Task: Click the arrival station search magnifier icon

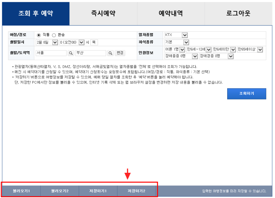Action: click(110, 53)
